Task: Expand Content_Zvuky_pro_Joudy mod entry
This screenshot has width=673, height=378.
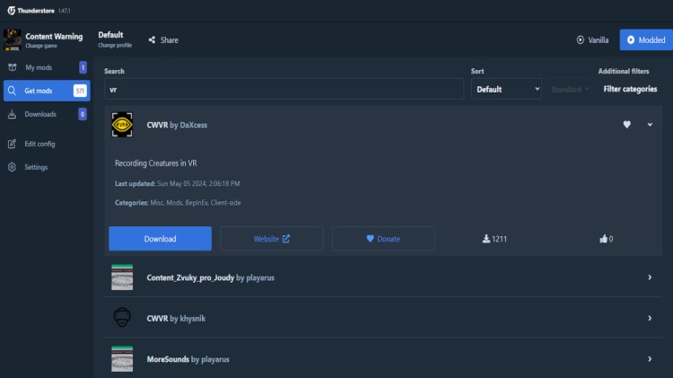Action: point(650,277)
